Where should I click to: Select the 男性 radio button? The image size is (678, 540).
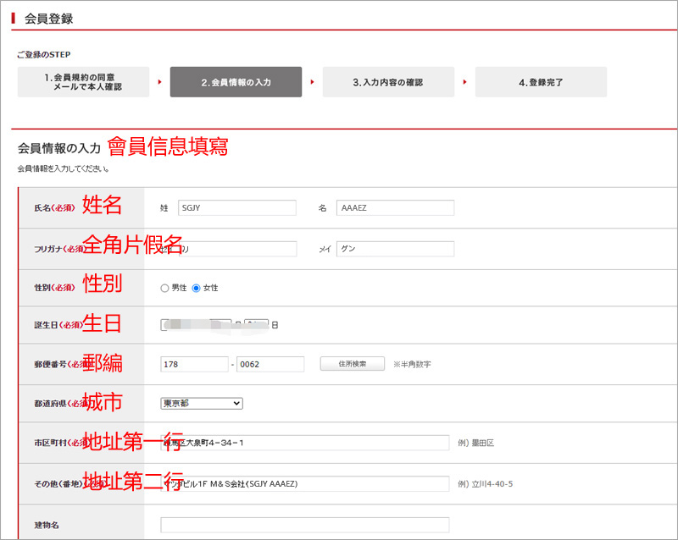[x=164, y=289]
